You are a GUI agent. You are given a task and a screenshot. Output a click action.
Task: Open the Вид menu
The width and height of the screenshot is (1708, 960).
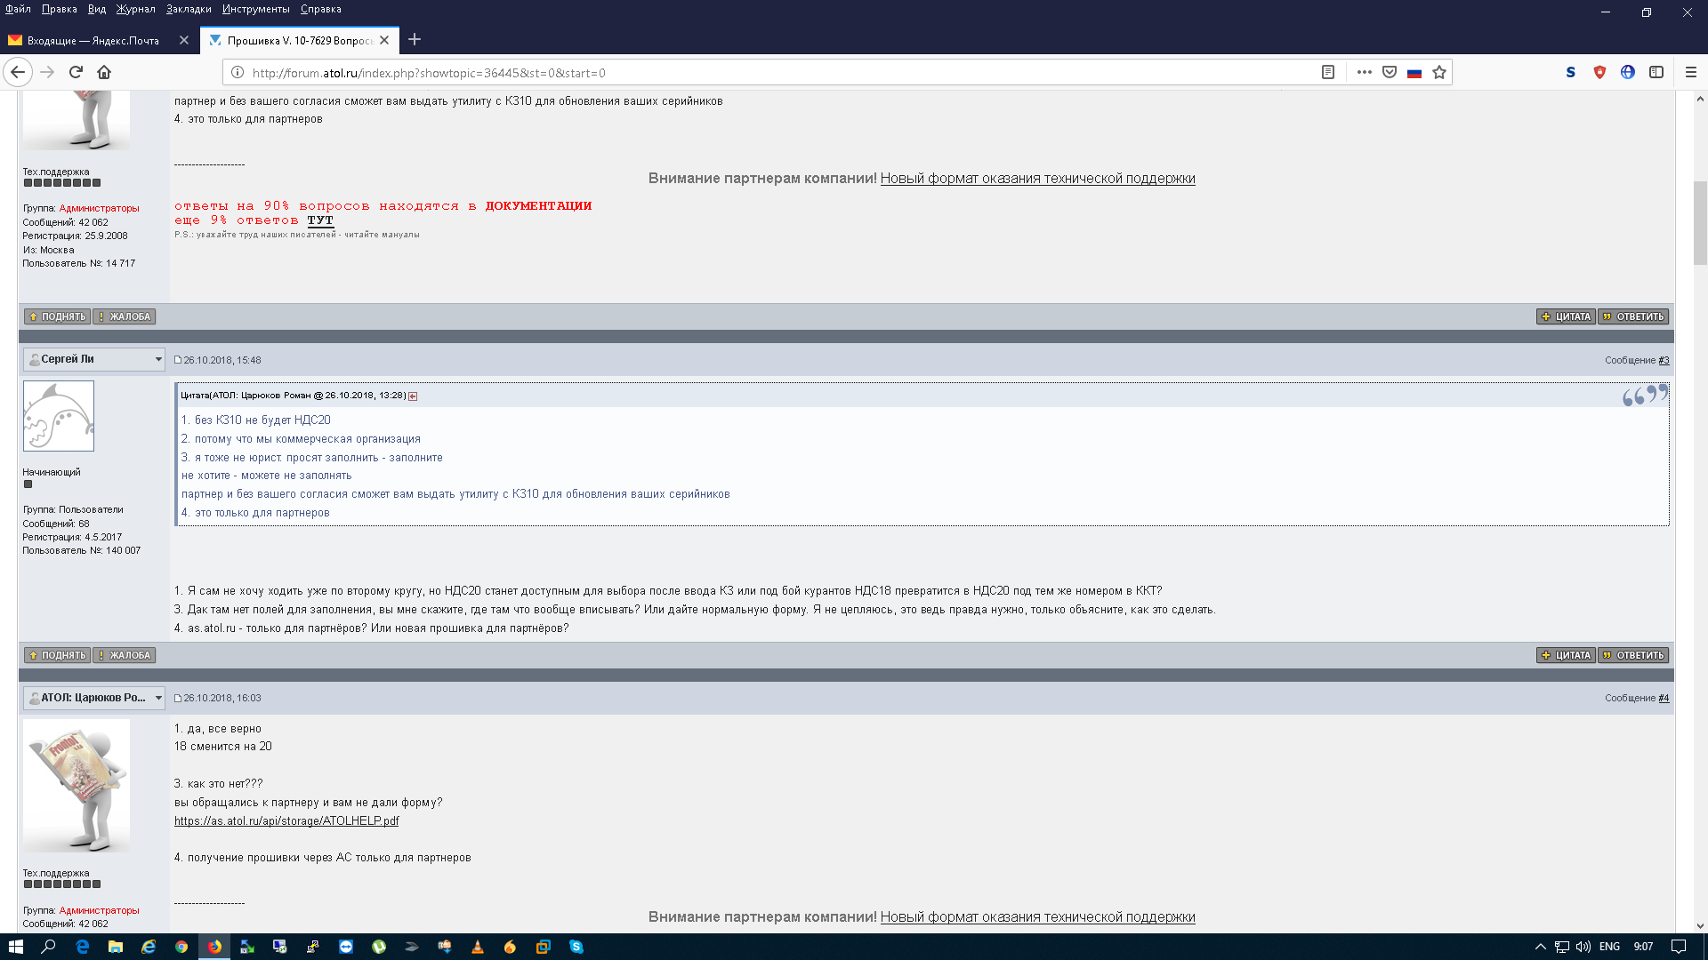point(97,9)
